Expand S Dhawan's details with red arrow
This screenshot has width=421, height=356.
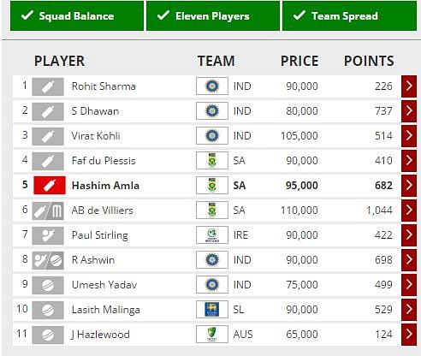pos(409,111)
